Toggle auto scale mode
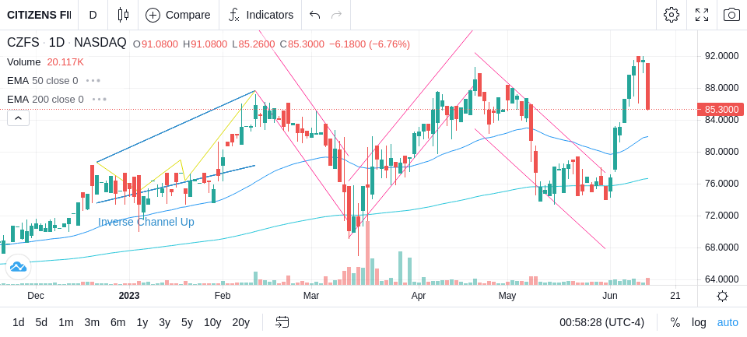The width and height of the screenshot is (747, 337). click(x=728, y=322)
